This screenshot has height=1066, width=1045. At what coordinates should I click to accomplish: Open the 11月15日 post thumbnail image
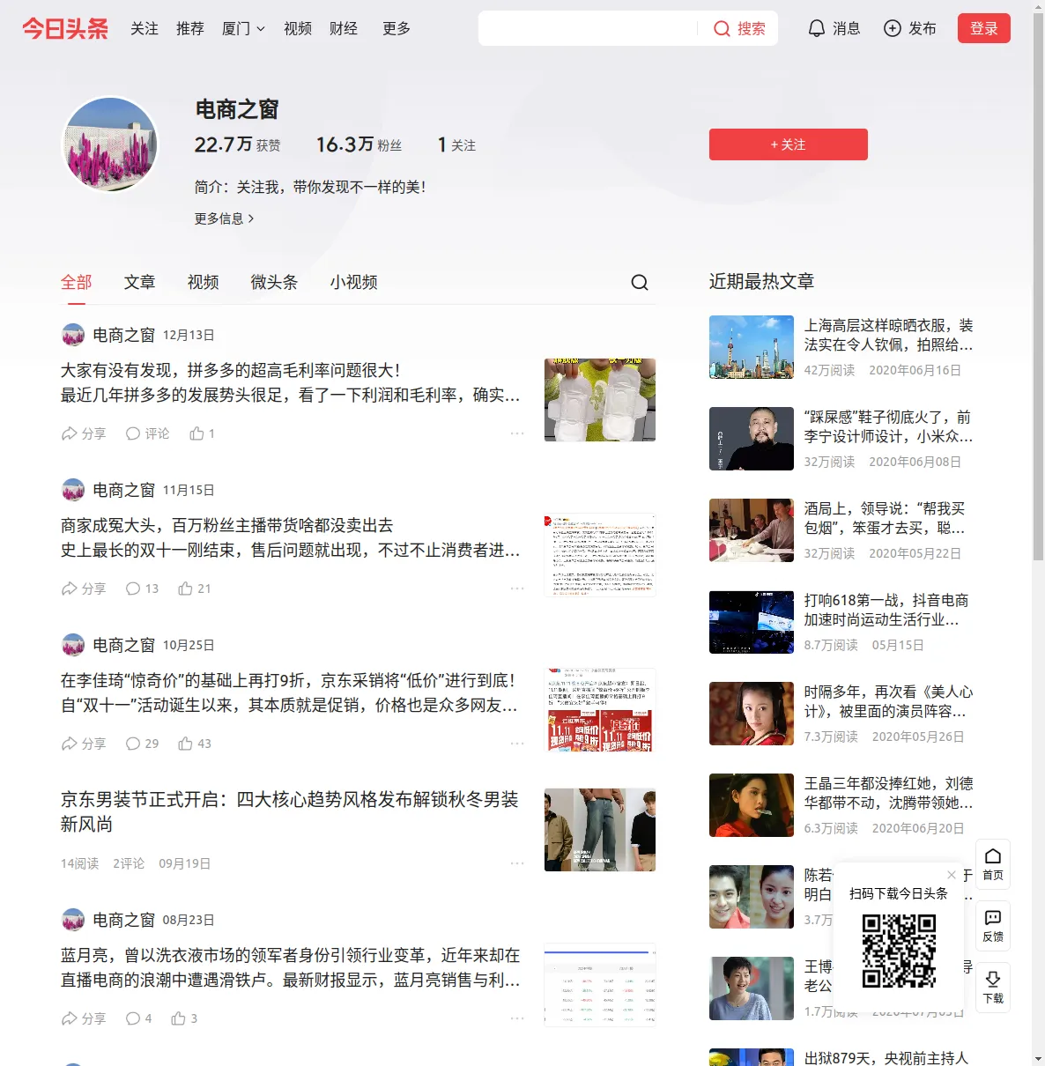pyautogui.click(x=600, y=555)
